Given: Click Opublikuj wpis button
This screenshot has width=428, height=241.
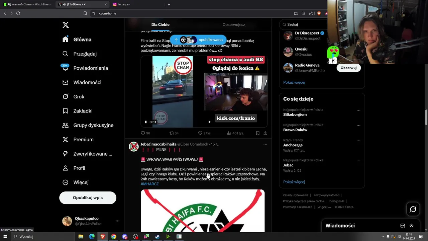Looking at the screenshot, I should click(88, 197).
